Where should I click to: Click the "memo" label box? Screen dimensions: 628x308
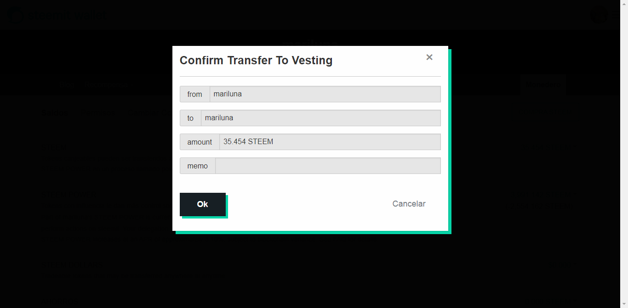tap(198, 166)
